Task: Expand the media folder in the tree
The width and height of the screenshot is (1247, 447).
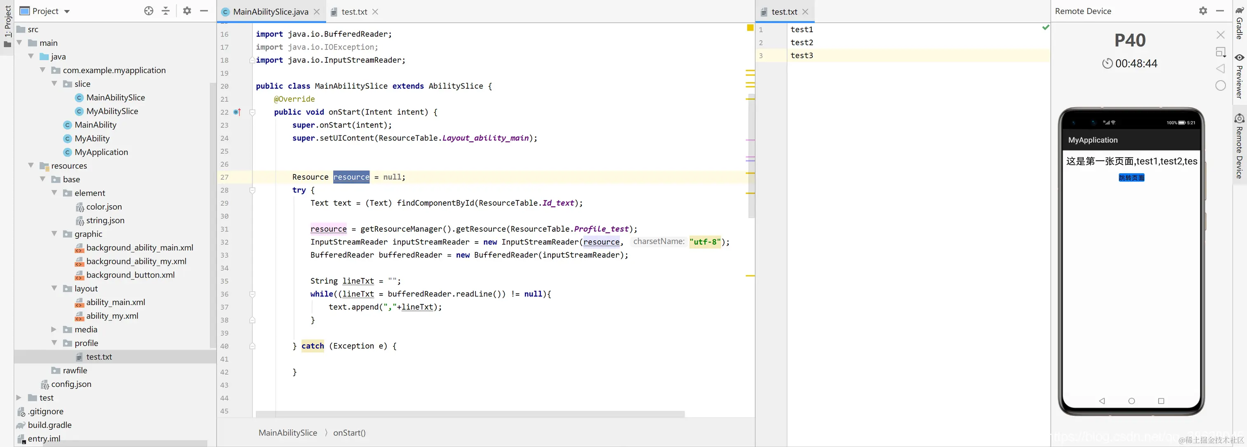Action: tap(54, 329)
